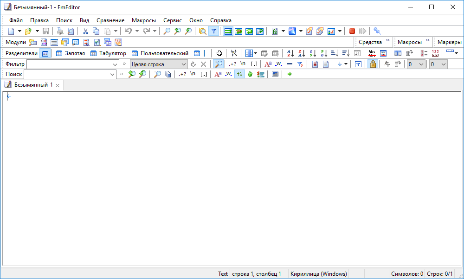Image resolution: width=464 pixels, height=279 pixels.
Task: Sort Z to A descending icon
Action: [302, 53]
